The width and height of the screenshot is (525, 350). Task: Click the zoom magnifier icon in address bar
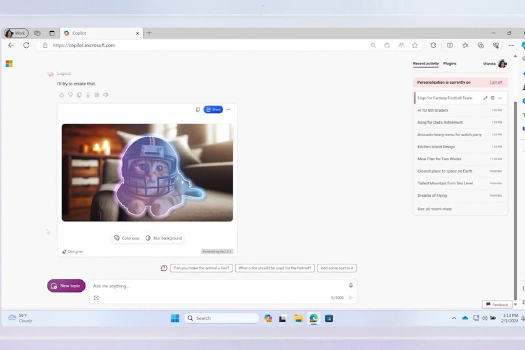pos(373,45)
